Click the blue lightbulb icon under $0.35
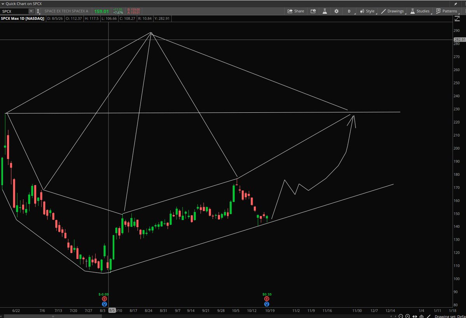The height and width of the screenshot is (318, 466). click(267, 304)
